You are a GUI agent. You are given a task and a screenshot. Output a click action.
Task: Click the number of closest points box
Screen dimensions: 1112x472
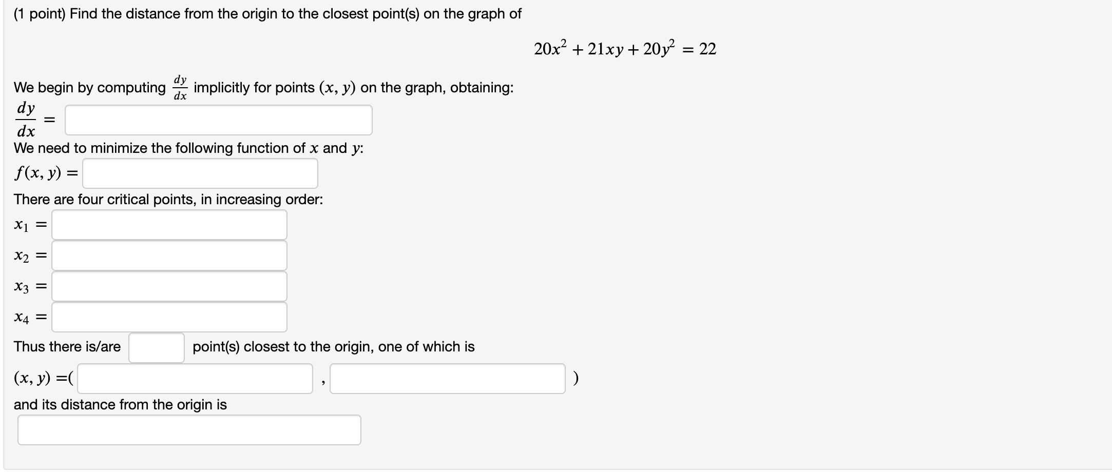point(156,347)
